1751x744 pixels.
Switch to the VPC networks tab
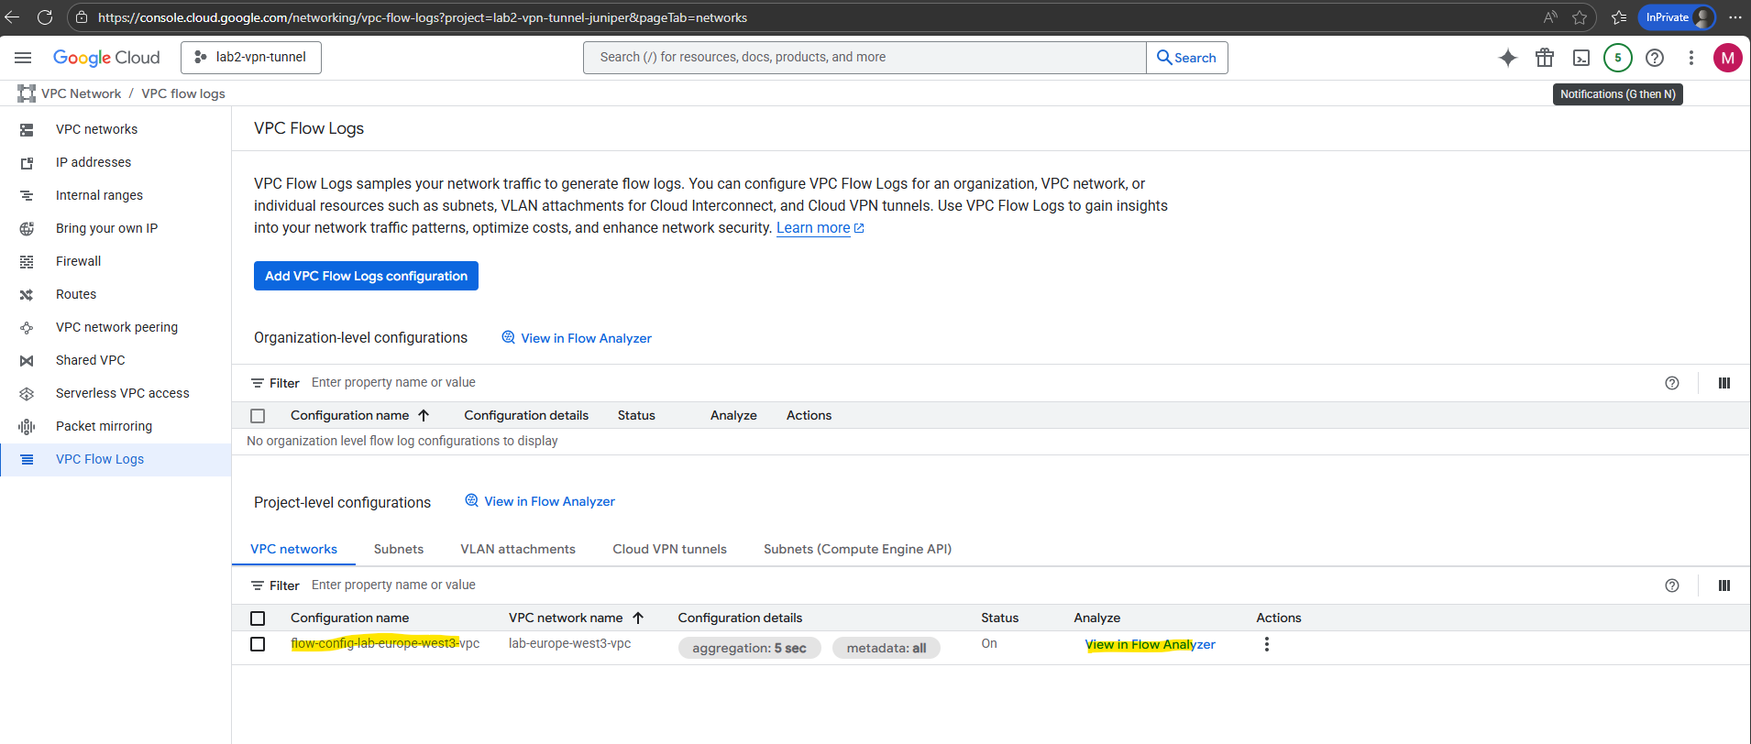[293, 549]
